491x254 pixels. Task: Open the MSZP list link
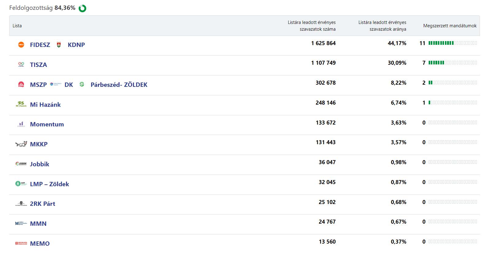pyautogui.click(x=38, y=85)
